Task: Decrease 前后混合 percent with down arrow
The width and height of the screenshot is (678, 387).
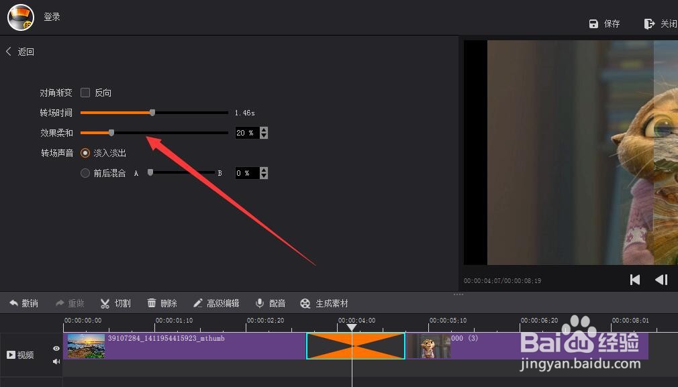Action: tap(264, 176)
